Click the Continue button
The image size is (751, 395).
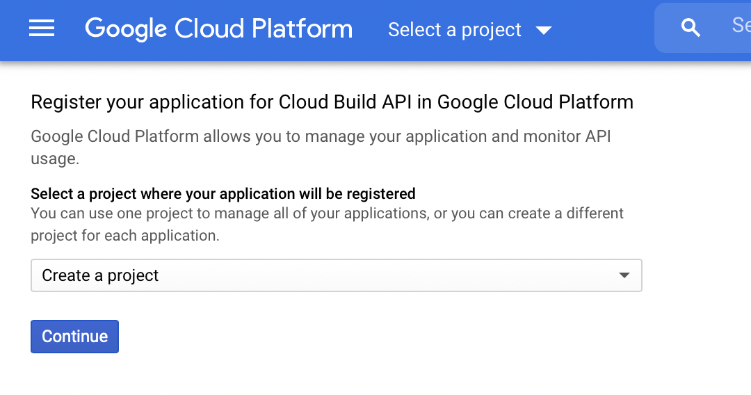(74, 337)
